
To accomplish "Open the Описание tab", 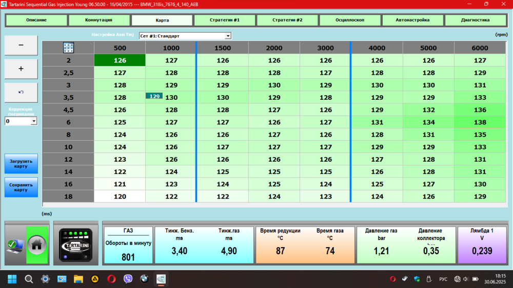I will pos(36,20).
